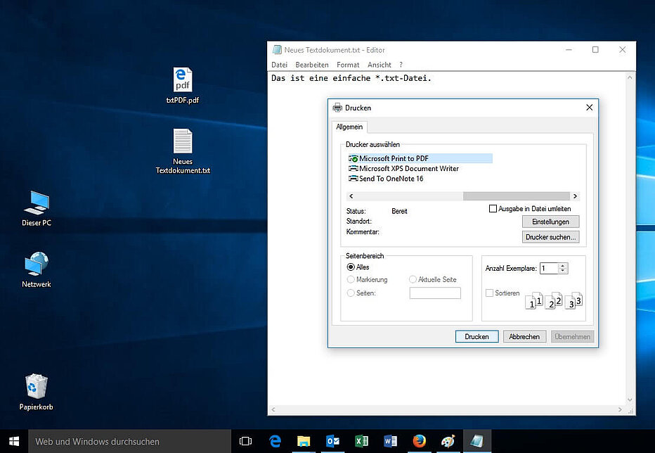Open printer Einstellungen
Image resolution: width=655 pixels, height=453 pixels.
point(550,222)
